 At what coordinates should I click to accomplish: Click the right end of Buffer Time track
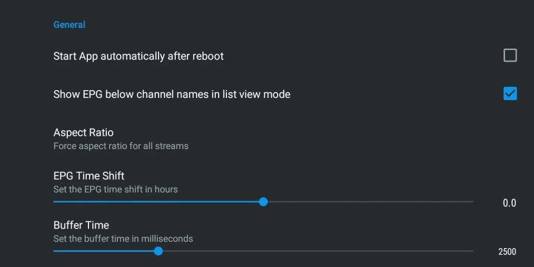[x=471, y=251]
